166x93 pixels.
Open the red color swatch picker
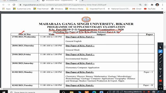(x=160, y=81)
